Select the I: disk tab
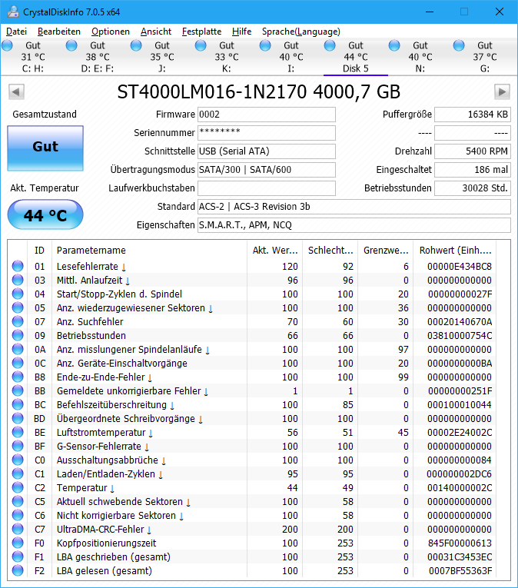 pyautogui.click(x=291, y=57)
